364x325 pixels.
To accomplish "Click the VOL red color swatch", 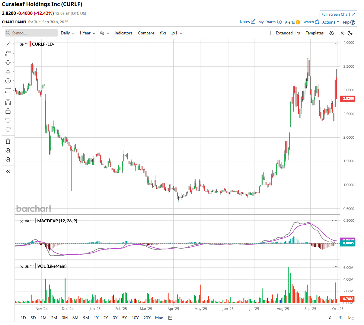I will pos(35,266).
